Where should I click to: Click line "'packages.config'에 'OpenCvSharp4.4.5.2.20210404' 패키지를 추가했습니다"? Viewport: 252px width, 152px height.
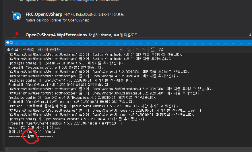[x=70, y=80]
